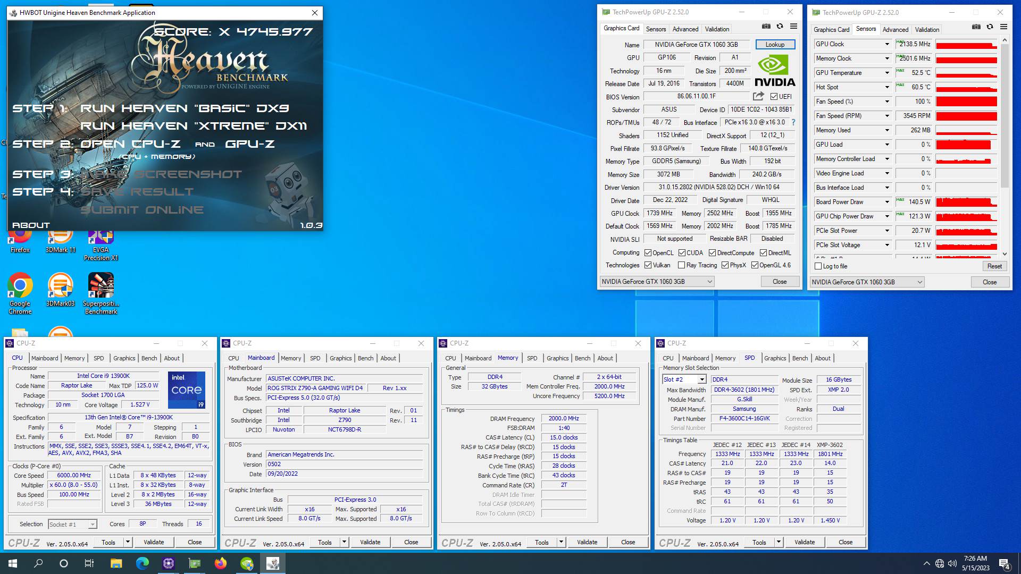Click refresh icon in GPU-Z Graphics Card window
Screen dimensions: 1021x574
pyautogui.click(x=780, y=27)
